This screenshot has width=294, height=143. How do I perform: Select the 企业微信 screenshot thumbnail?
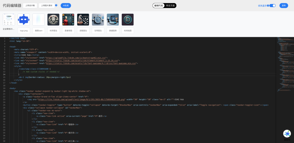click(9, 20)
